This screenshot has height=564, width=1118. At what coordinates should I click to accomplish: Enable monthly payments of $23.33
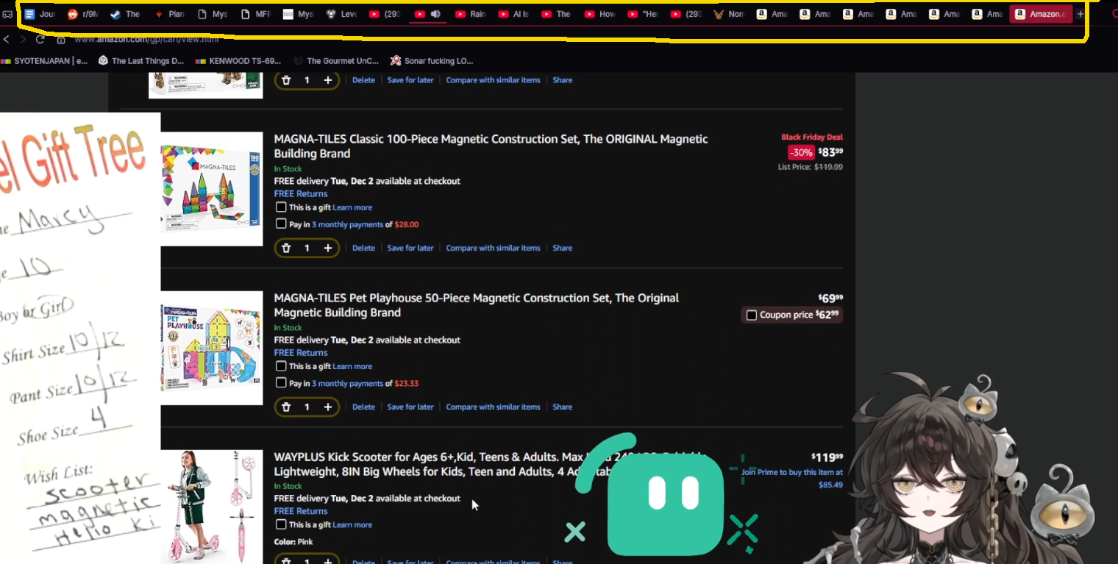[281, 383]
